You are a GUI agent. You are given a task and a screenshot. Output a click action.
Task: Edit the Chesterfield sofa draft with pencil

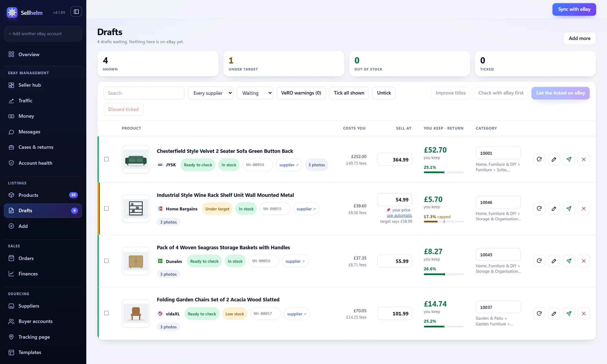(554, 159)
